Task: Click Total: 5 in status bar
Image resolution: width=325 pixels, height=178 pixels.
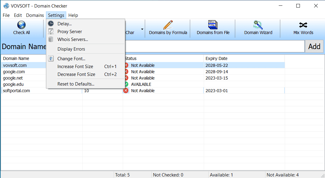Action: click(x=122, y=175)
